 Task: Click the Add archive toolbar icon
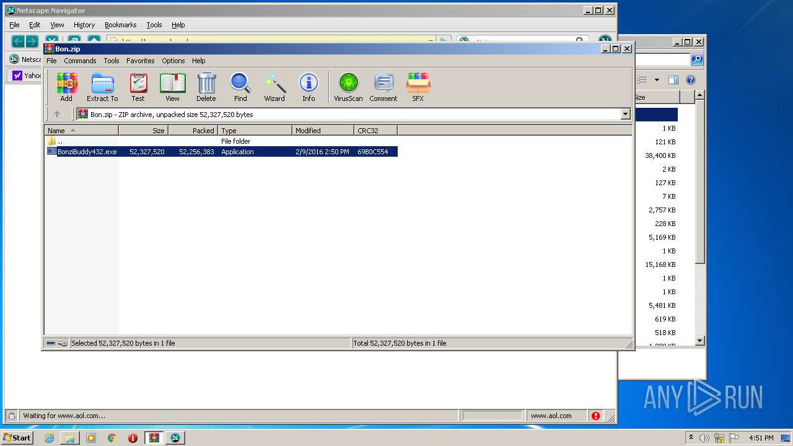coord(66,87)
